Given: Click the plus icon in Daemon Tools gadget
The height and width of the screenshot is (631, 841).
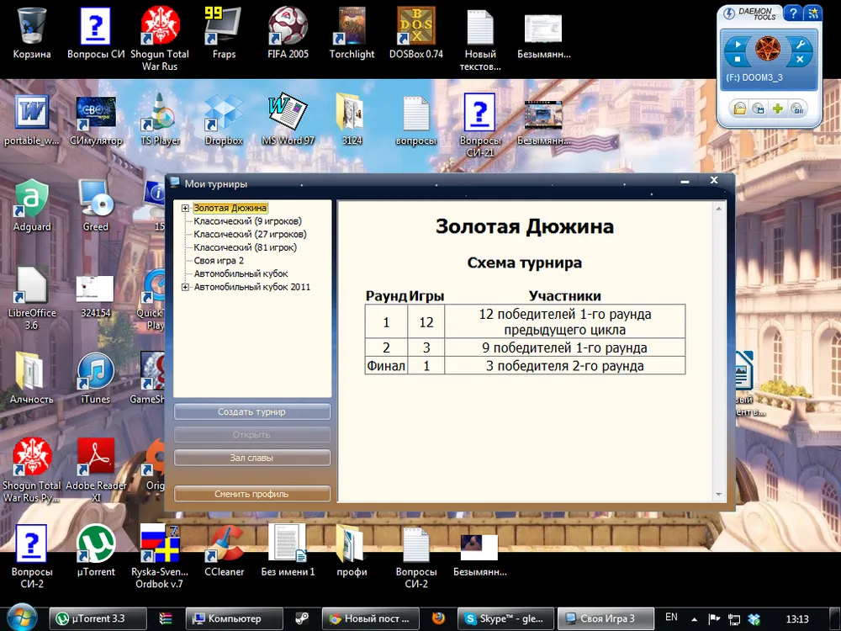Looking at the screenshot, I should coord(779,109).
